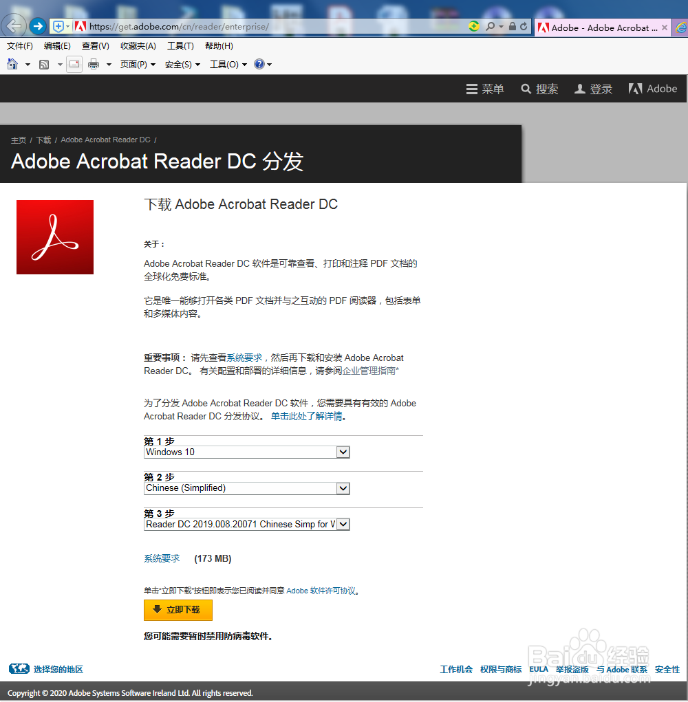The height and width of the screenshot is (702, 688).
Task: Click inside the browser address bar
Action: click(275, 25)
